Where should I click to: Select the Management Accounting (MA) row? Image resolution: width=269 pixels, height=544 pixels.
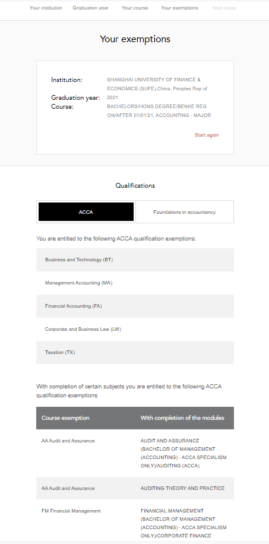[135, 283]
